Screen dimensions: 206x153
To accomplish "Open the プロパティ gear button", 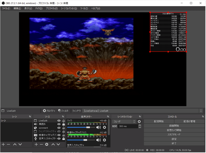I will [49, 111].
